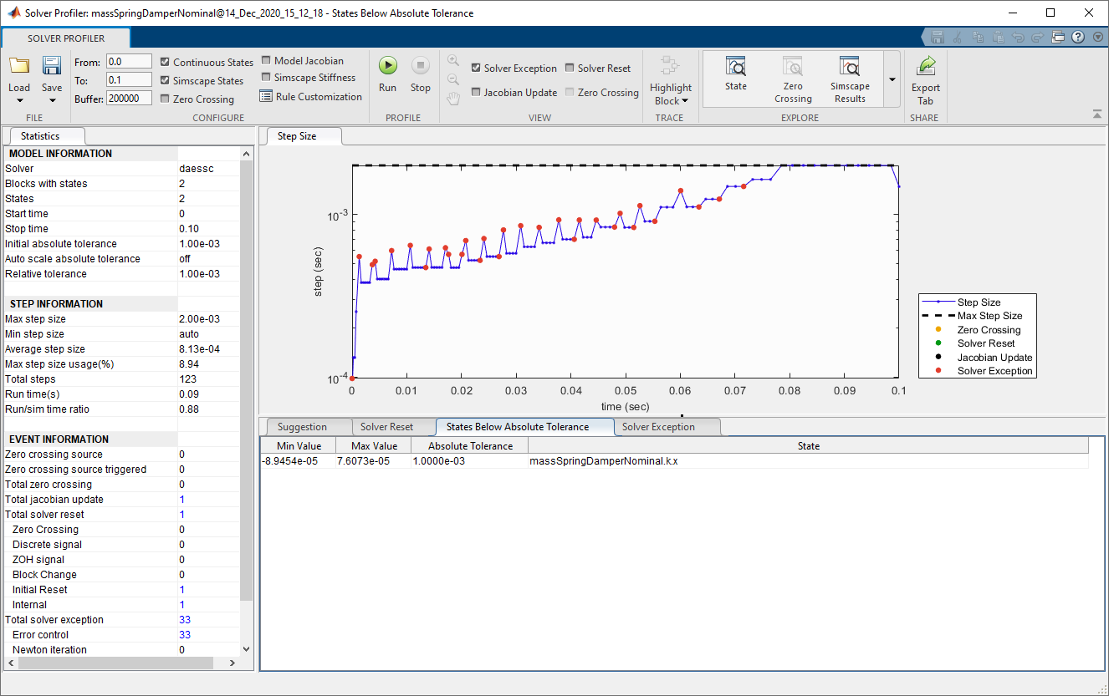Uncheck the Continuous States checkbox
Screen dimensions: 1109x696
click(166, 62)
